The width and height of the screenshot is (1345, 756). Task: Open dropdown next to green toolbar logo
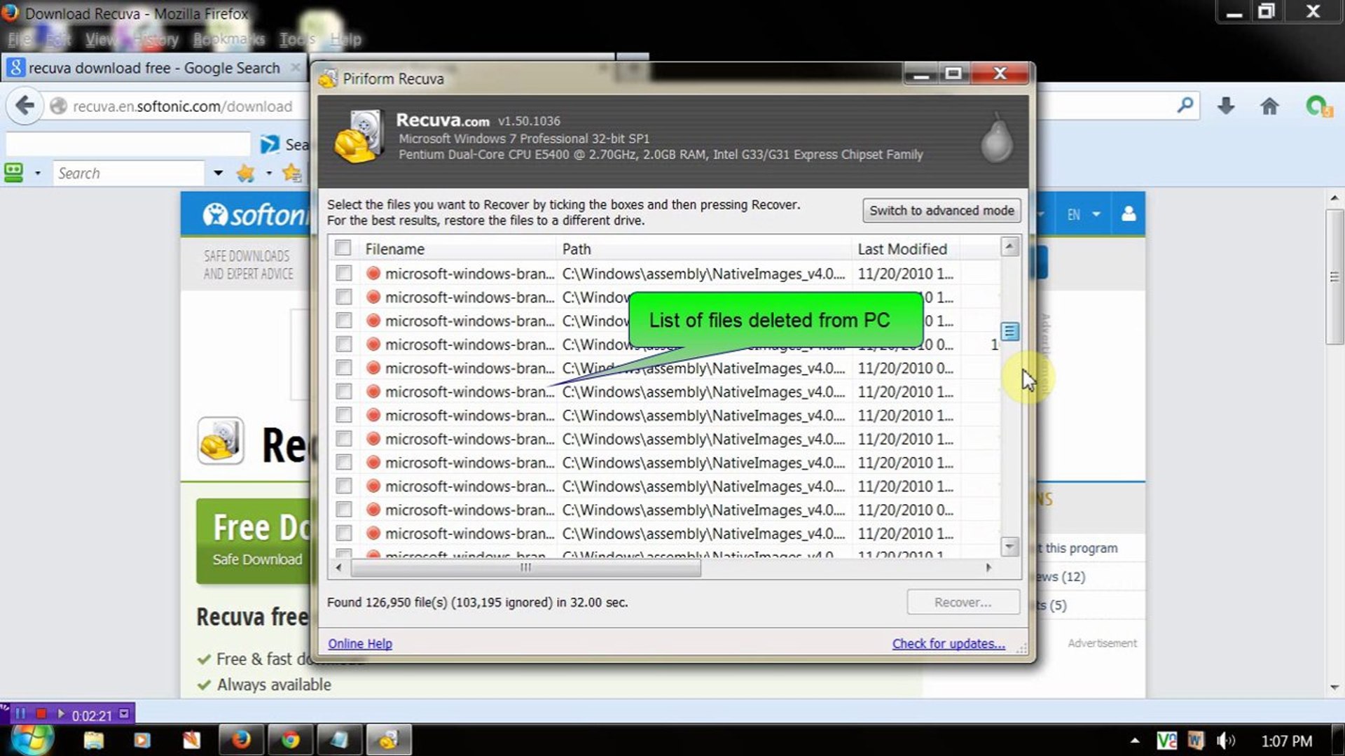point(38,173)
